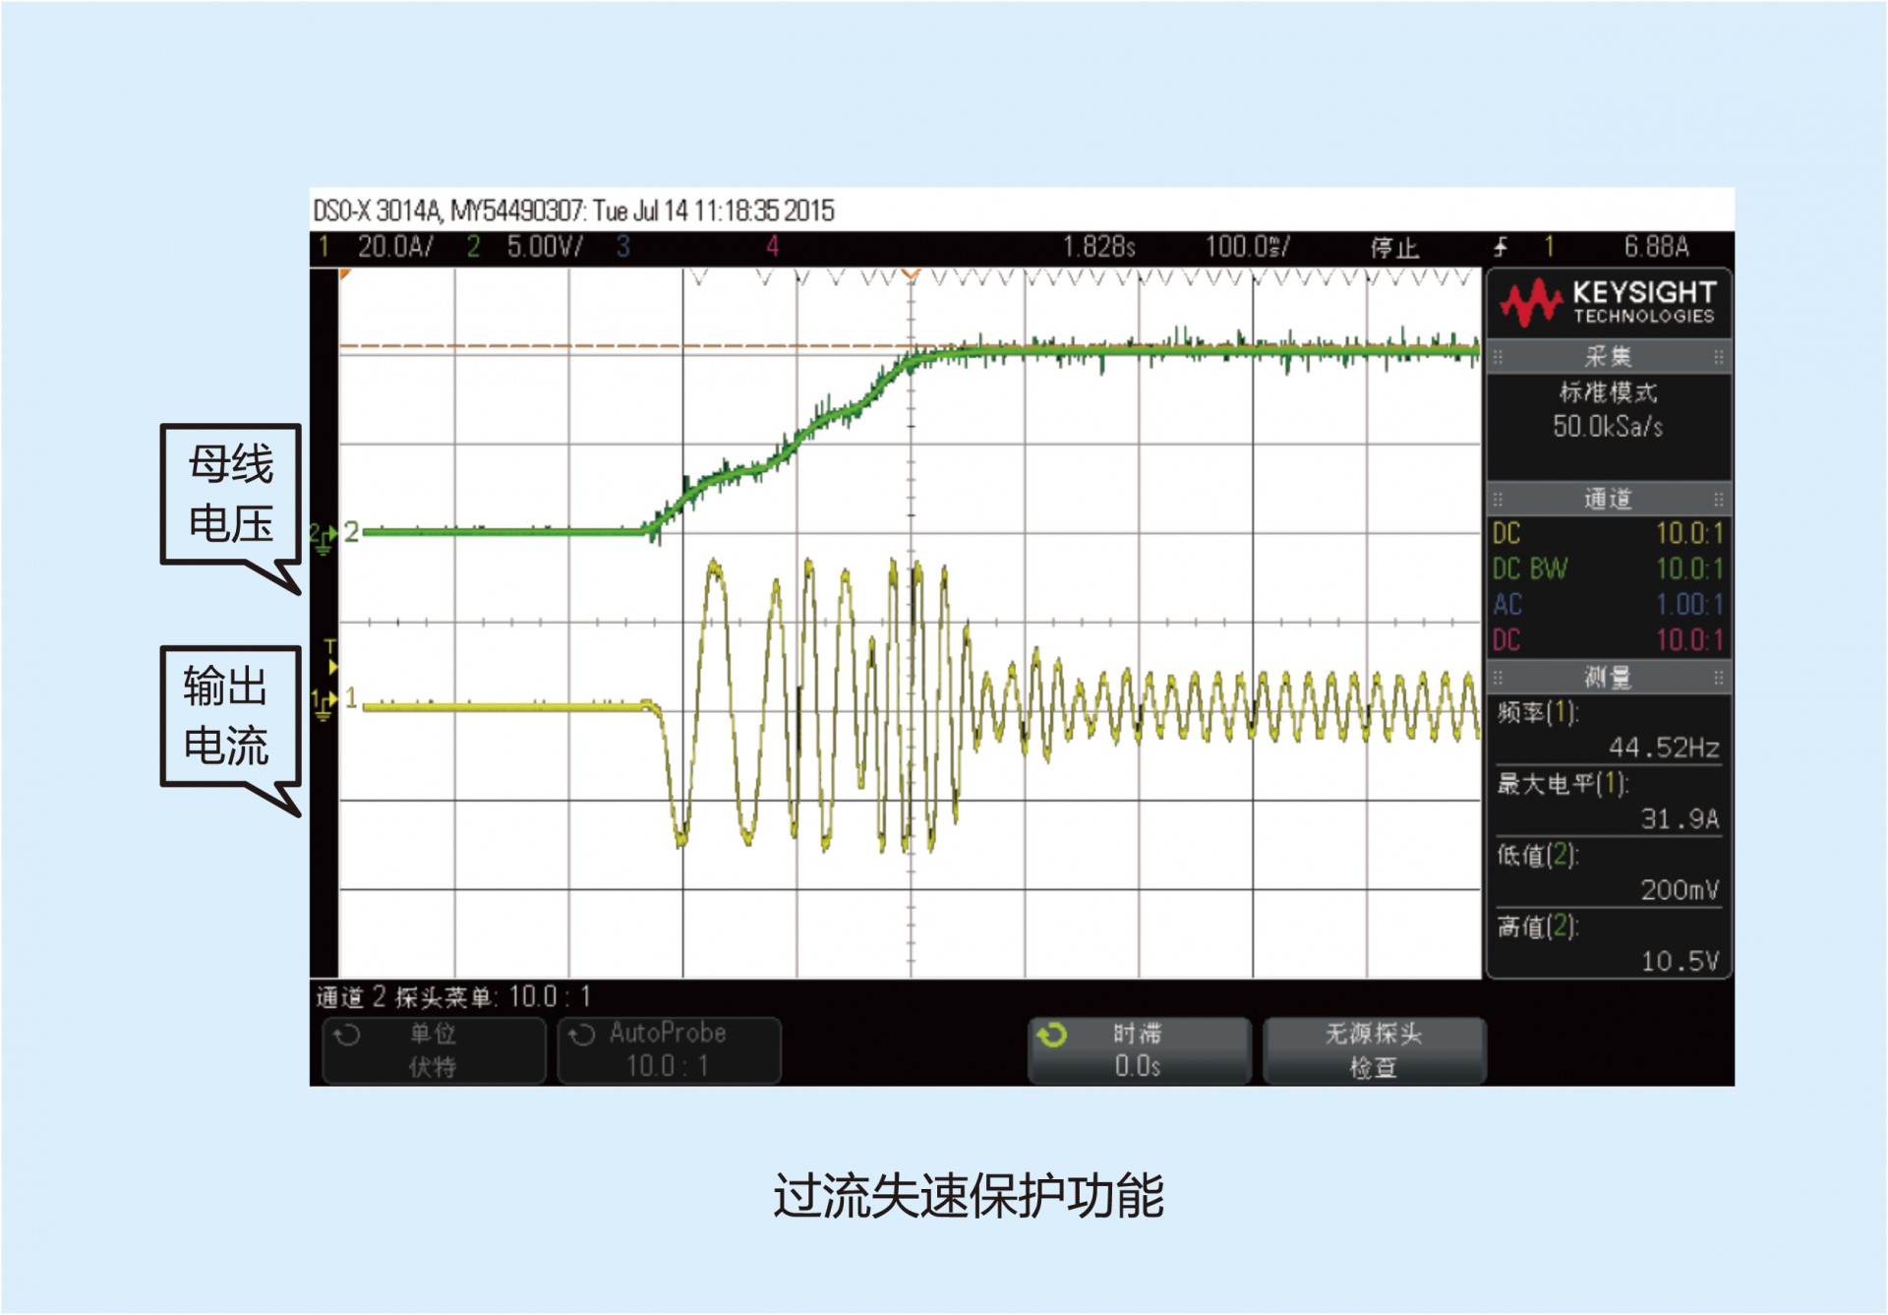Viewport: 1888px width, 1315px height.
Task: Click the rising edge trigger icon
Action: pos(1501,247)
